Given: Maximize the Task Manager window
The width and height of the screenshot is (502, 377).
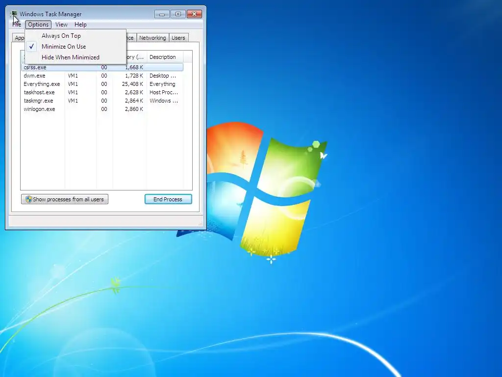Looking at the screenshot, I should (178, 14).
